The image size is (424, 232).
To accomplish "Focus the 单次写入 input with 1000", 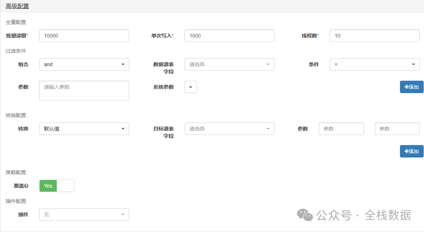I will pos(229,36).
